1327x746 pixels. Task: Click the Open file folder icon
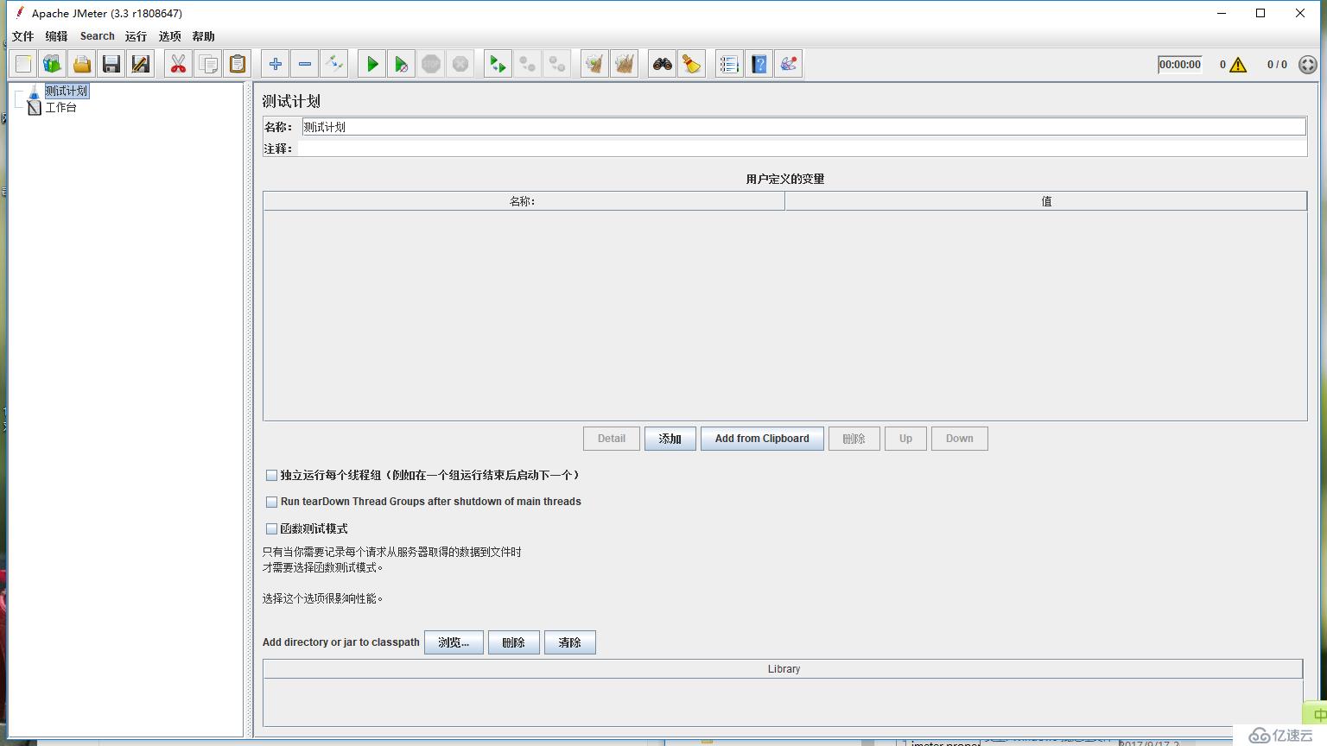point(82,64)
